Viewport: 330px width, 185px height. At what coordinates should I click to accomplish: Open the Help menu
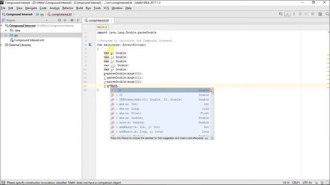128,8
